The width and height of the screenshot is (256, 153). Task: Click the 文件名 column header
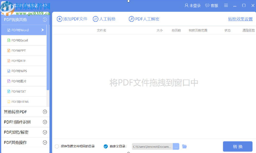tap(101, 30)
